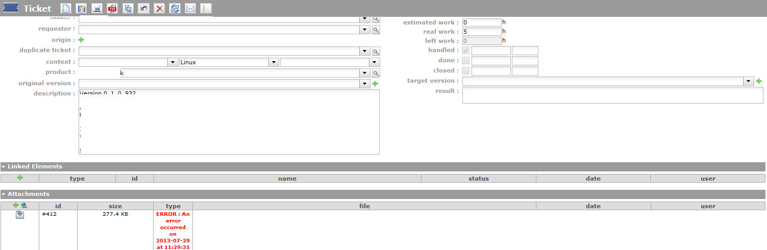
Task: Click the green plus add attachment icon
Action: [16, 205]
